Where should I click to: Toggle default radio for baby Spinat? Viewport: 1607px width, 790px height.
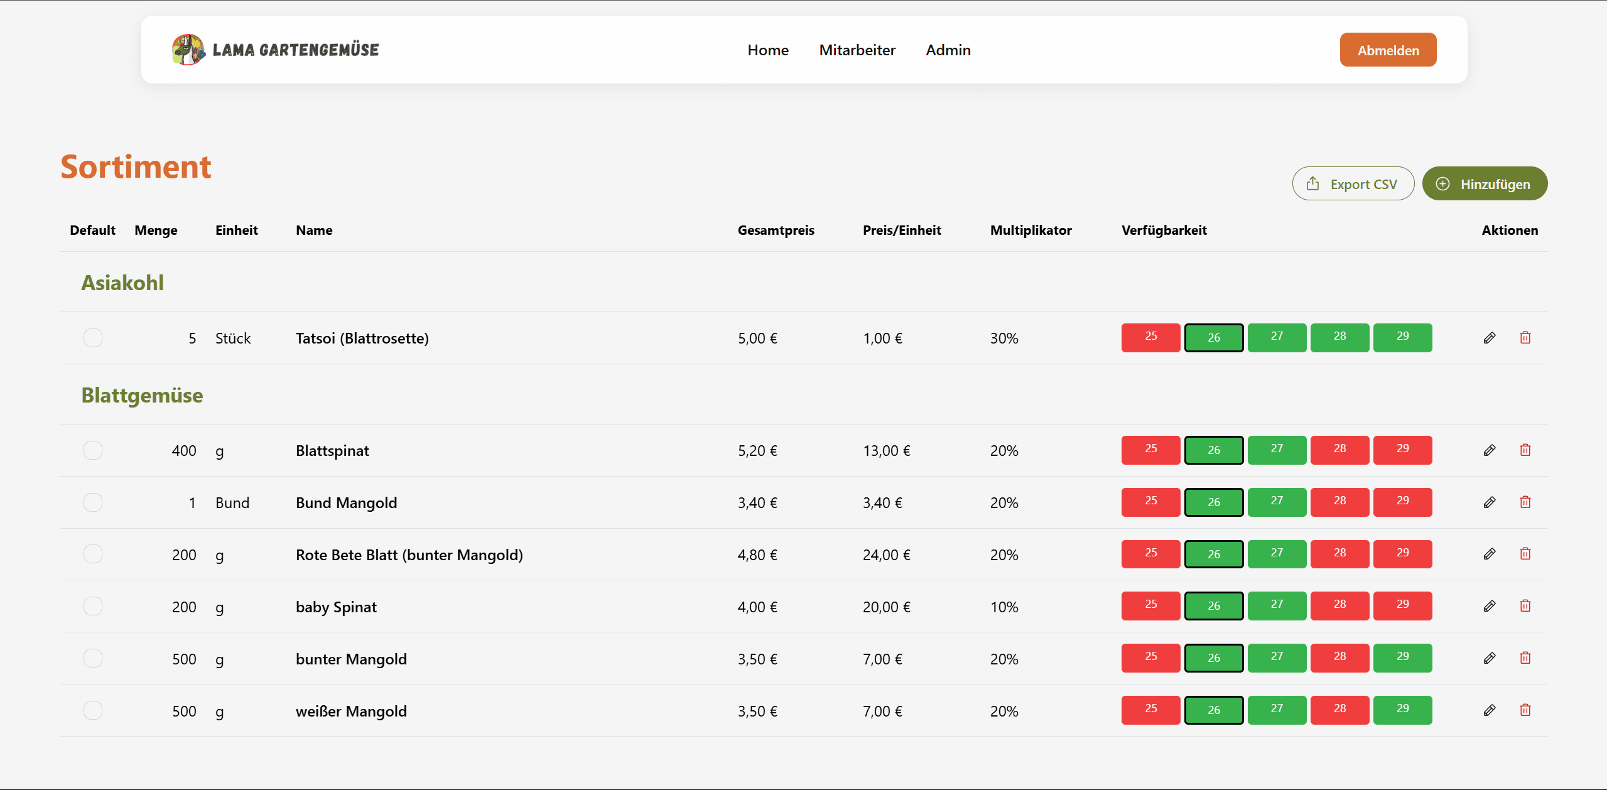(x=93, y=606)
